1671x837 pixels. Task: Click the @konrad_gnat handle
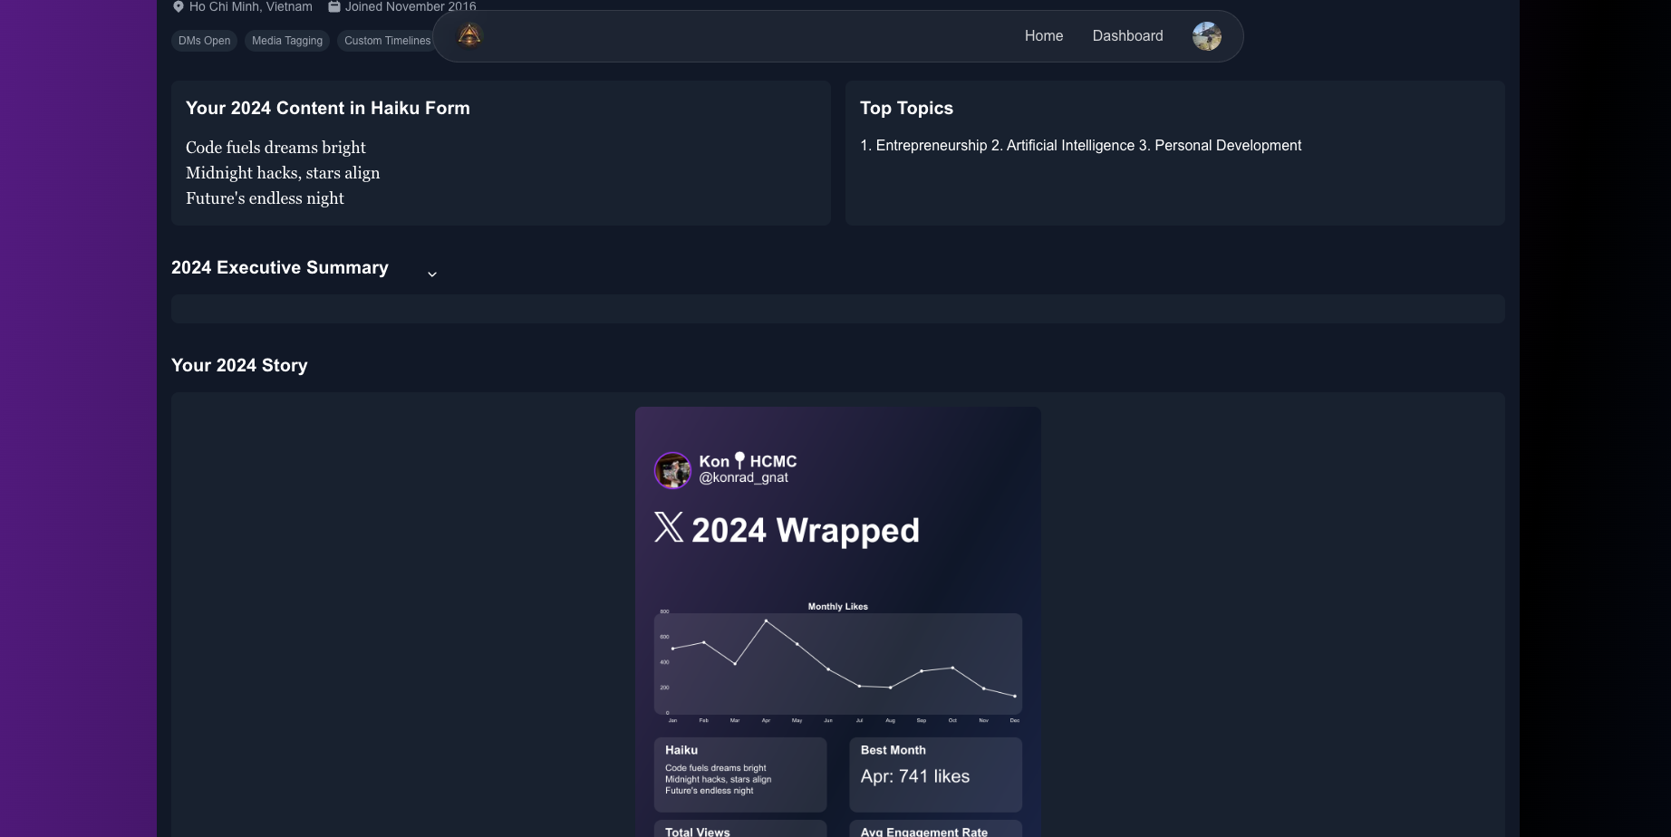pos(743,477)
